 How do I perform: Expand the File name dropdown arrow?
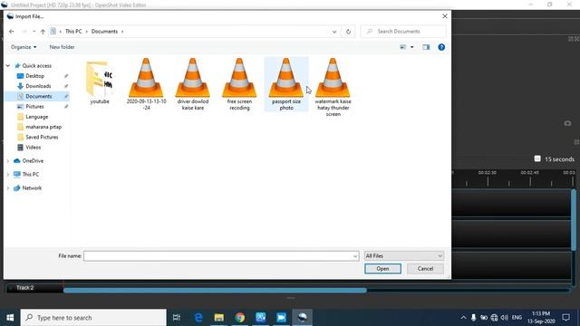355,255
